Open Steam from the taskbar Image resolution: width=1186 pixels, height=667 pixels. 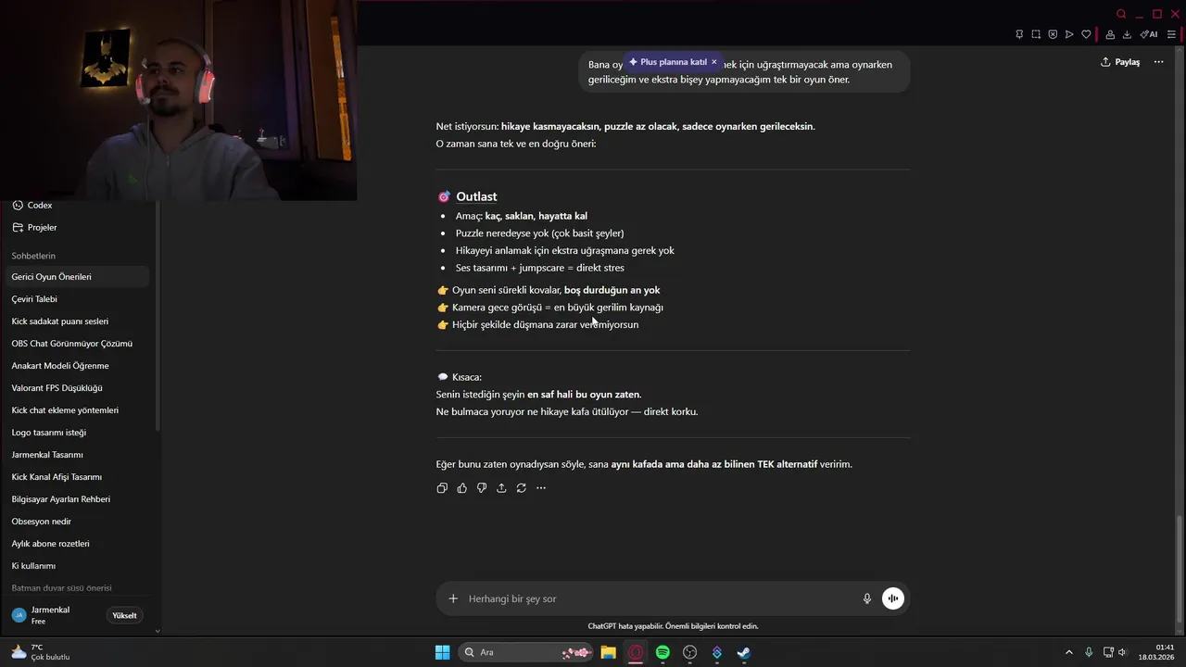[743, 652]
